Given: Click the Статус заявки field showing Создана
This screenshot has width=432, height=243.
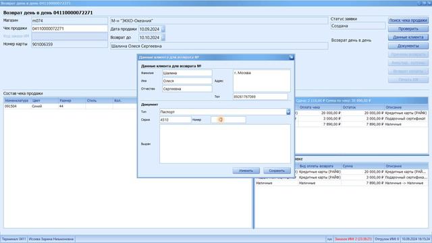Looking at the screenshot, I should pyautogui.click(x=358, y=26).
